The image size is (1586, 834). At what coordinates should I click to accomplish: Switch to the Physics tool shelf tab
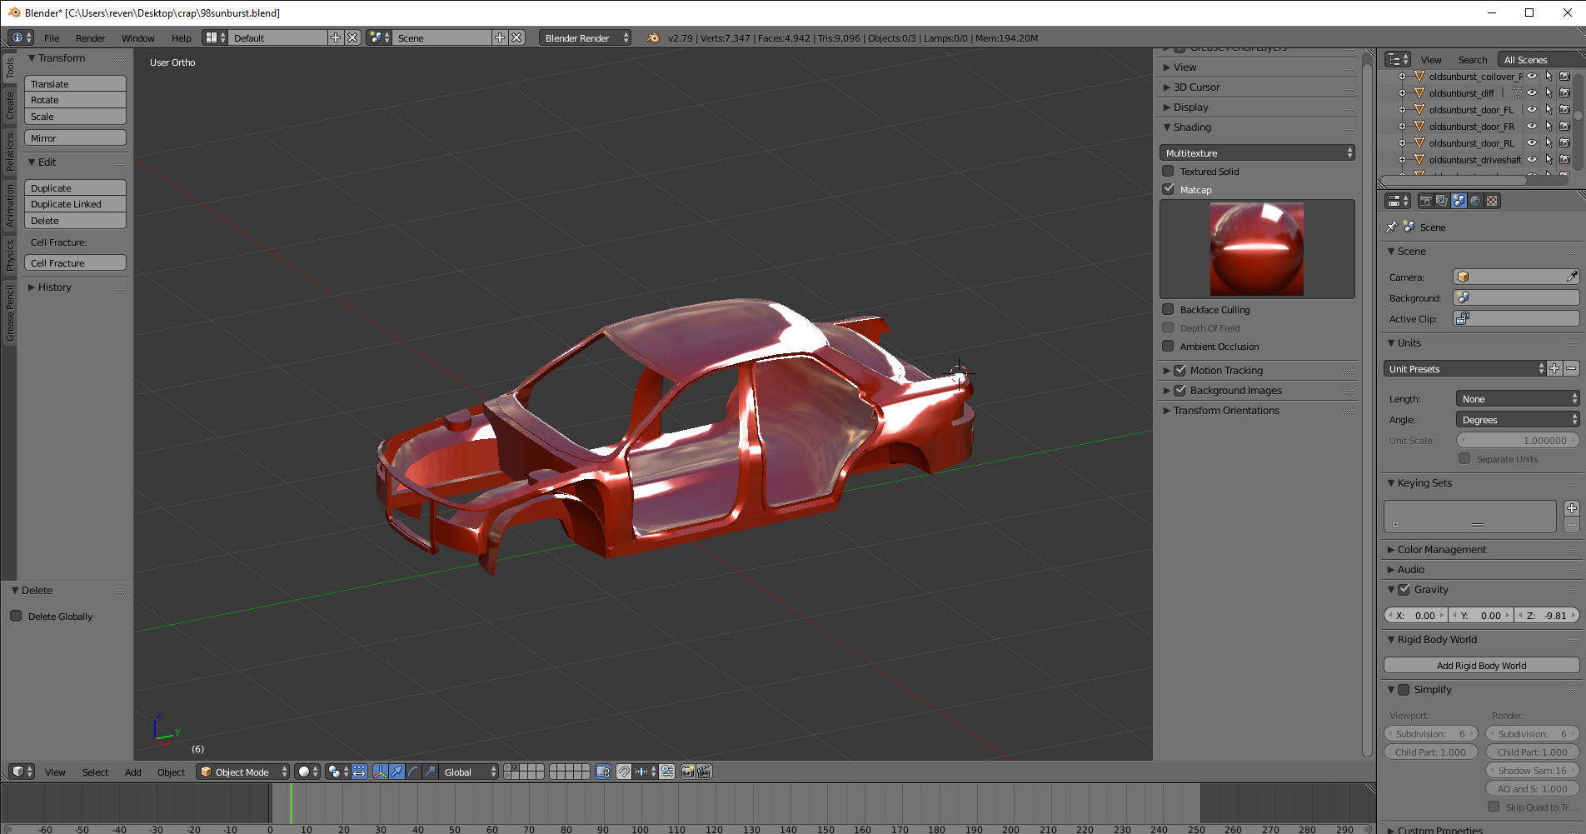[10, 255]
